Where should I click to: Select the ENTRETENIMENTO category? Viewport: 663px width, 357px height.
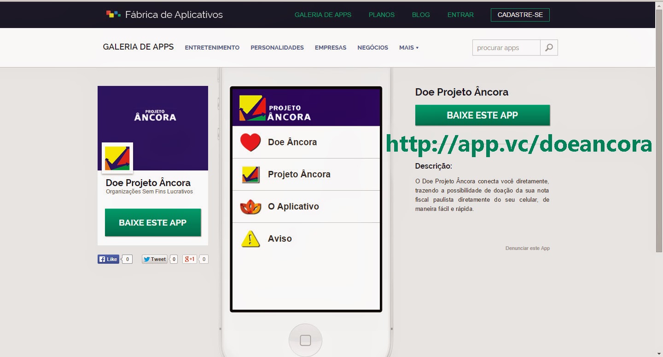pyautogui.click(x=212, y=47)
